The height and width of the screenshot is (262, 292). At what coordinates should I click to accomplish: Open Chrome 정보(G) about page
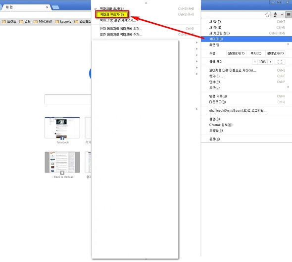(246, 125)
